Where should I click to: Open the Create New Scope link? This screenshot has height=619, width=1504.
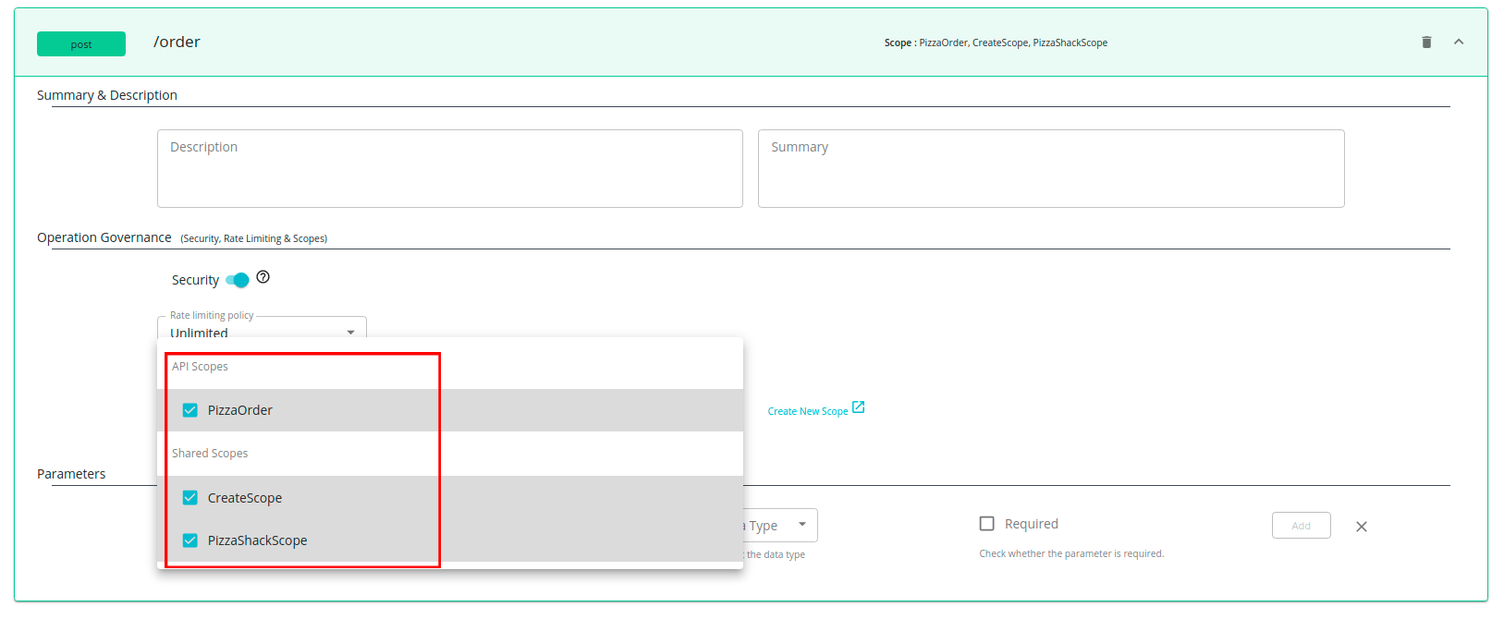(x=807, y=411)
